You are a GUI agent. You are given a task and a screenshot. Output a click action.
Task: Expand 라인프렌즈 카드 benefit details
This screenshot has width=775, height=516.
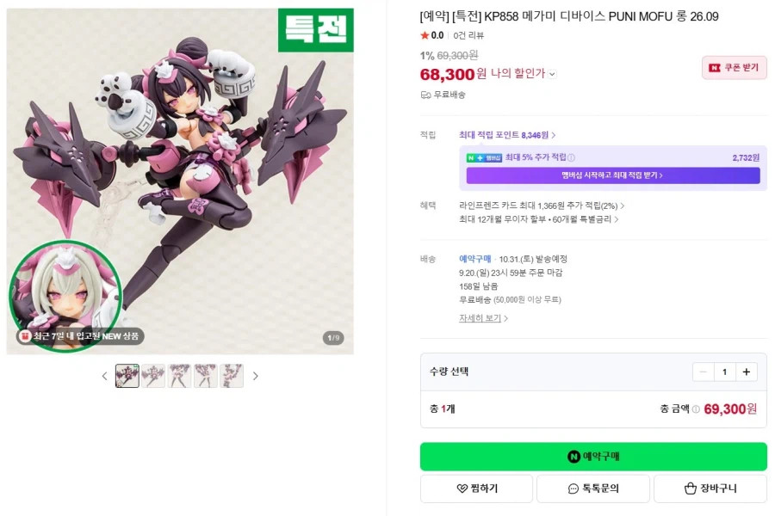(x=542, y=206)
